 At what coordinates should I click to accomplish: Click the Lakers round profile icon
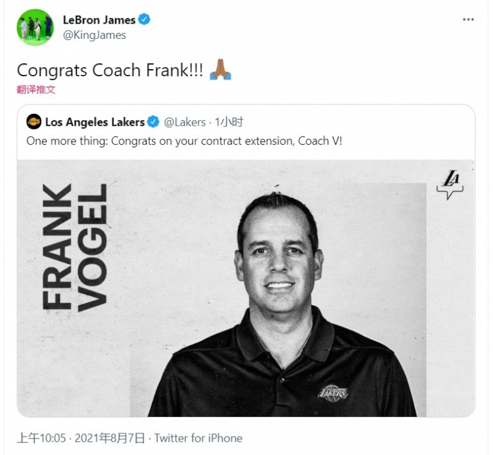tap(34, 122)
